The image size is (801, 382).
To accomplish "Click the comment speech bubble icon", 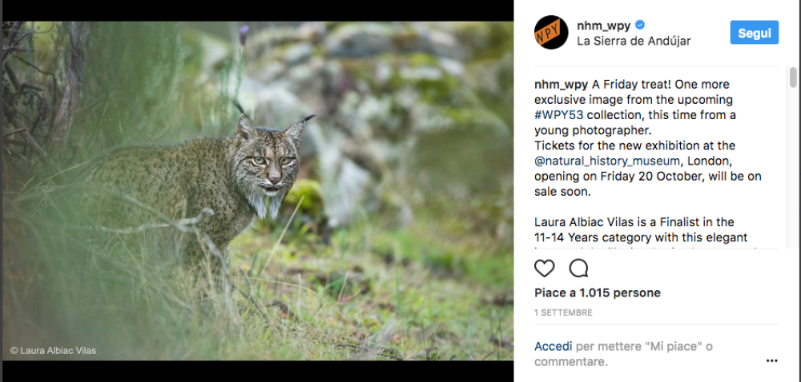I will pyautogui.click(x=578, y=269).
